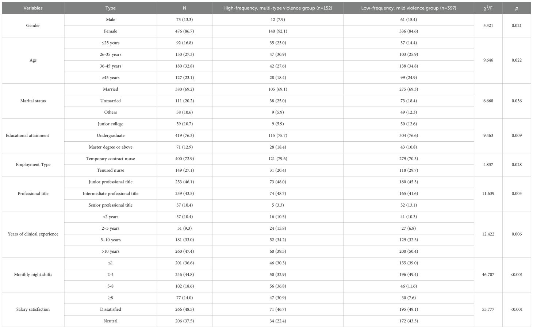
Task: Select the Senior professional title cell
Action: [111, 205]
